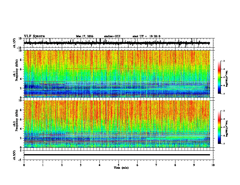The image size is (240, 185).
Task: Click the ch.1 "Frequency (kHz)" axis label
Action: pos(17,70)
